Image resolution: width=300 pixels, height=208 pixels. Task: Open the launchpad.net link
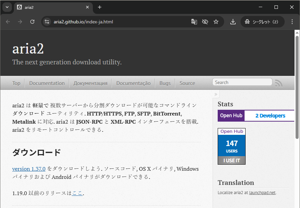pos(262,192)
